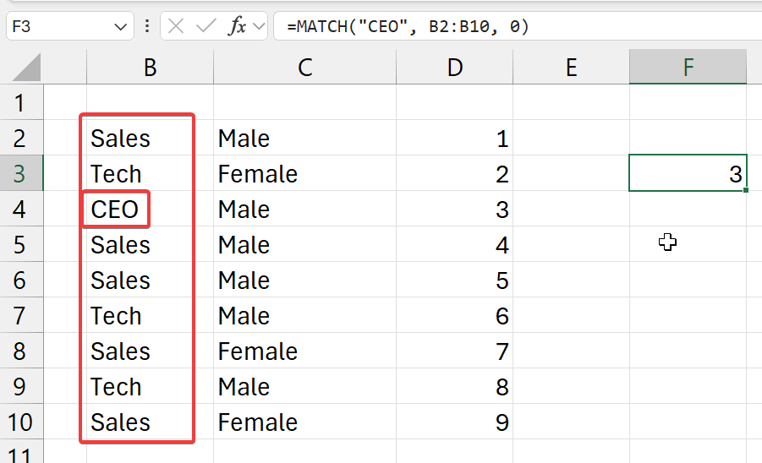Select column F header

tap(688, 68)
